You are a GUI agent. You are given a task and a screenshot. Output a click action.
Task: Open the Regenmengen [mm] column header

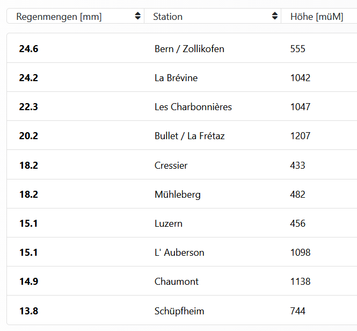point(59,17)
